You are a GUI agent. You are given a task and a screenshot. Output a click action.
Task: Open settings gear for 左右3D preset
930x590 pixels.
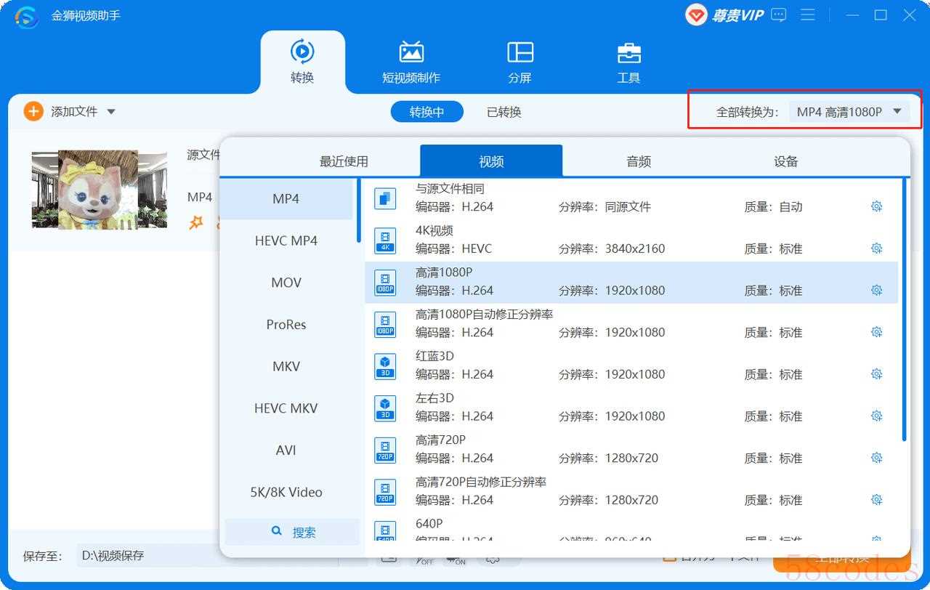tap(876, 416)
